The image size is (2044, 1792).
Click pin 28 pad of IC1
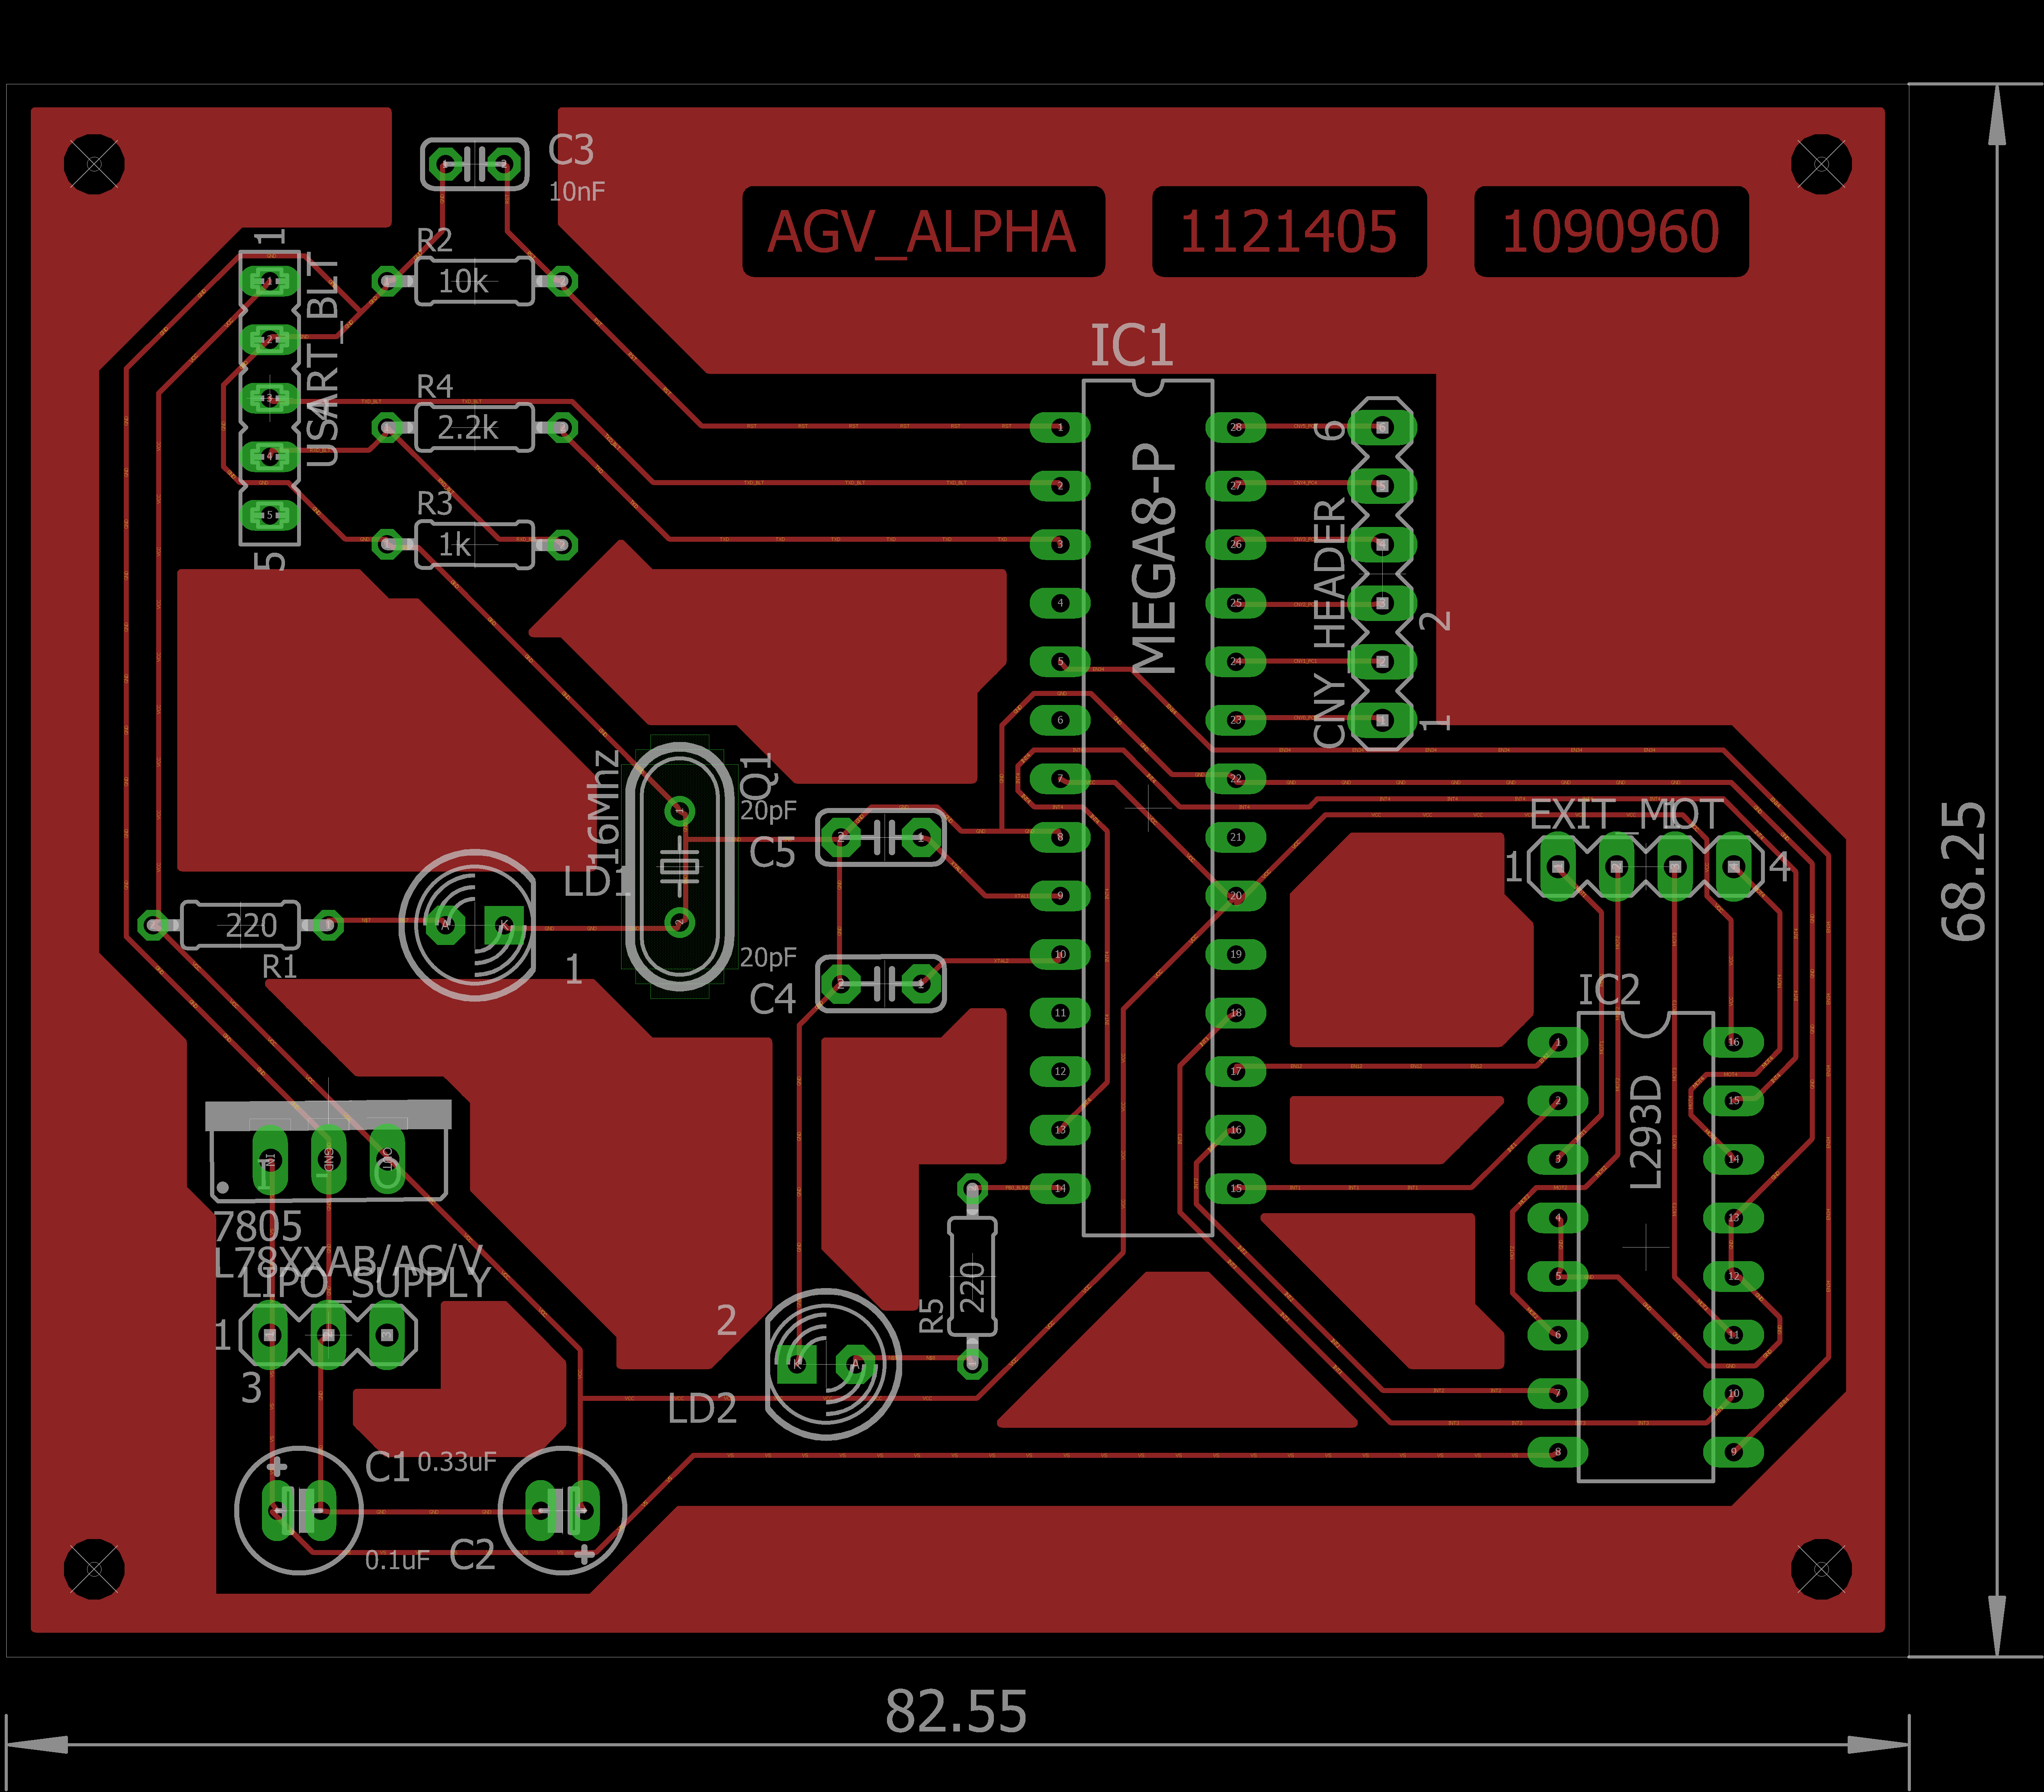(1236, 428)
